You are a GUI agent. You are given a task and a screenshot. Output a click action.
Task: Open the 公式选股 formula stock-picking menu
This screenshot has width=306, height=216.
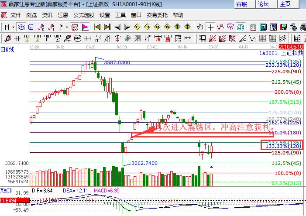[83, 15]
